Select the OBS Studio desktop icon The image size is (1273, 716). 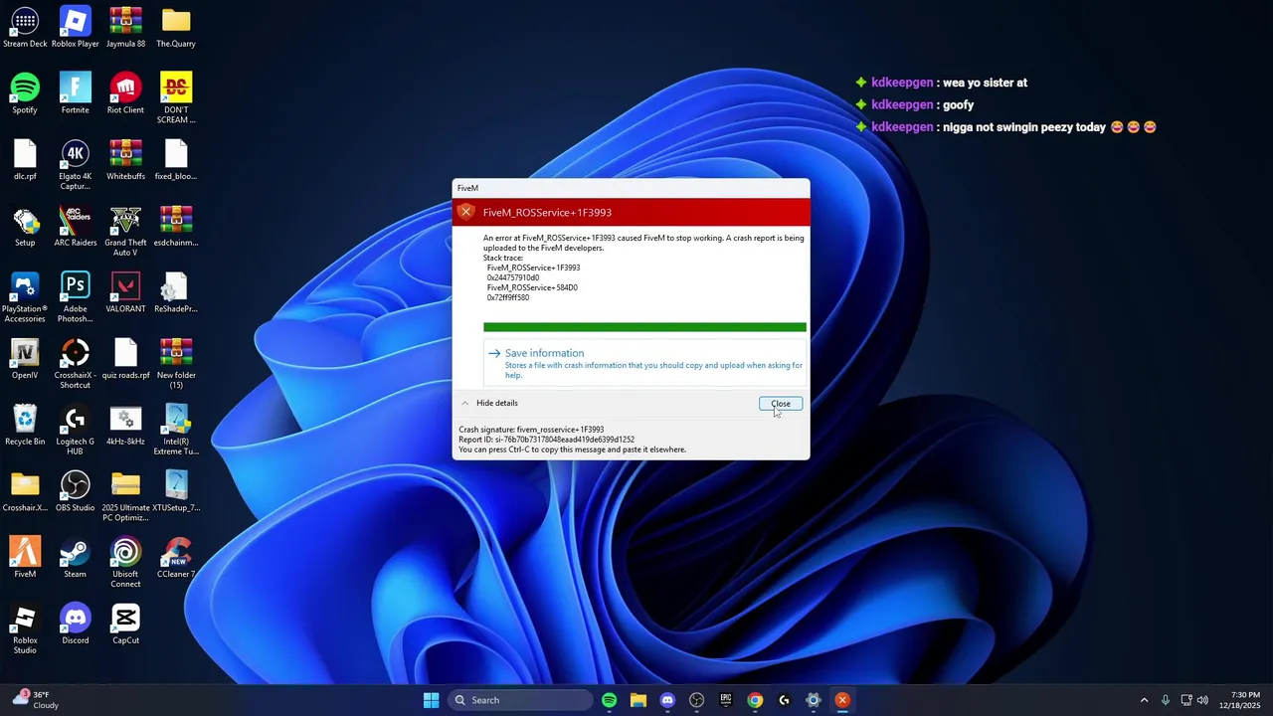75,491
